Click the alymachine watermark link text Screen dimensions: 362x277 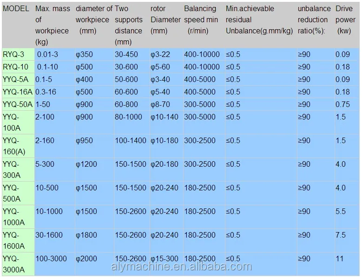(x=181, y=267)
